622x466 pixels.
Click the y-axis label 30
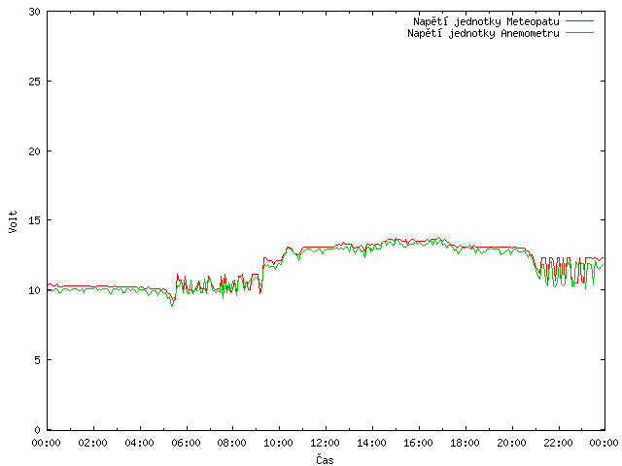(35, 12)
